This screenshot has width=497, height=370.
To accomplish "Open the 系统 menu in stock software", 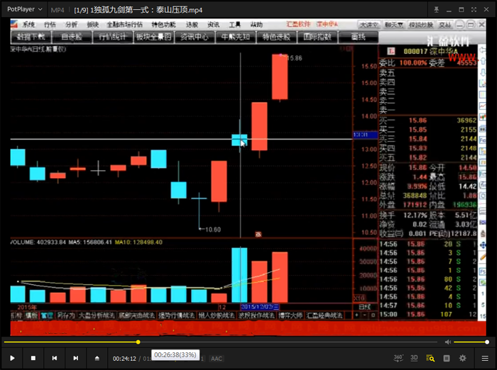I will click(x=28, y=25).
